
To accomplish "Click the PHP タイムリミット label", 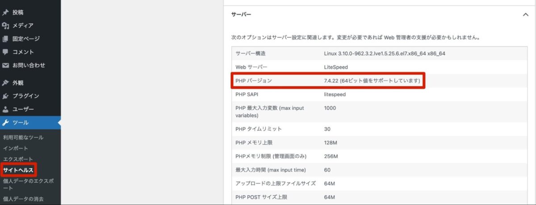I will coord(259,129).
